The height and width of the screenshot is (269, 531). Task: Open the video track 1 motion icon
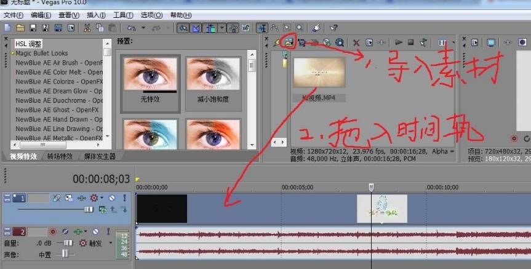[x=56, y=198]
